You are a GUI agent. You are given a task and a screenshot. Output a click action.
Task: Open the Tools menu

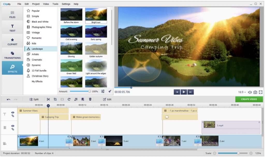[x=55, y=4]
